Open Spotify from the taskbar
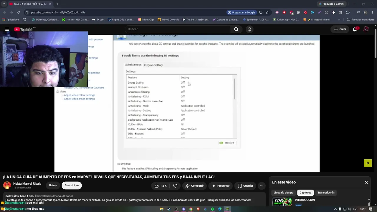The image size is (377, 212). 213,209
